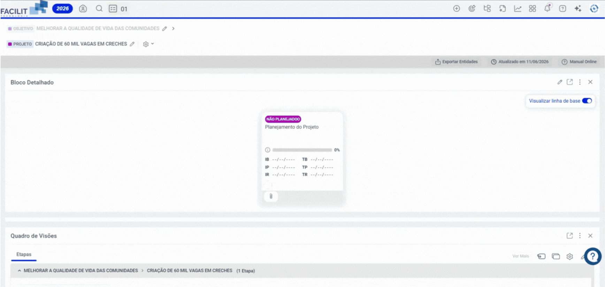Click the Ver Mais button
Screen dimensions: 605x287
click(521, 256)
